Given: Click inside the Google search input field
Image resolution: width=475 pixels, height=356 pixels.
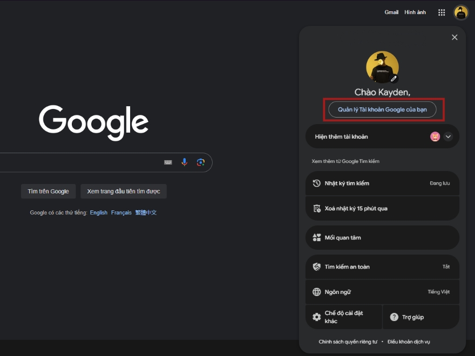Looking at the screenshot, I should (81, 162).
